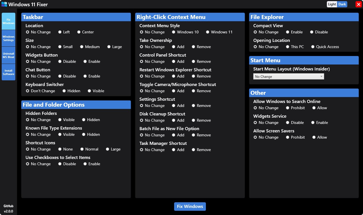Viewport: 363px width, 215px height.
Task: Select No Change for Taskbar Location
Action: 38,32
